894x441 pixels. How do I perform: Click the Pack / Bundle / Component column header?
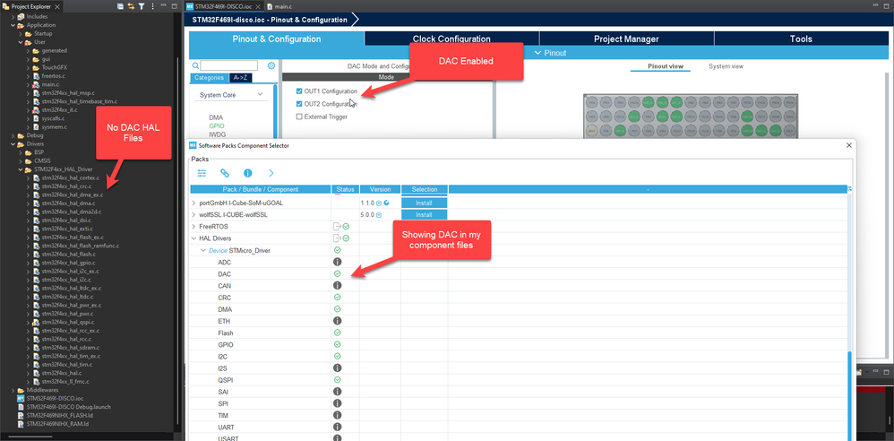point(260,189)
